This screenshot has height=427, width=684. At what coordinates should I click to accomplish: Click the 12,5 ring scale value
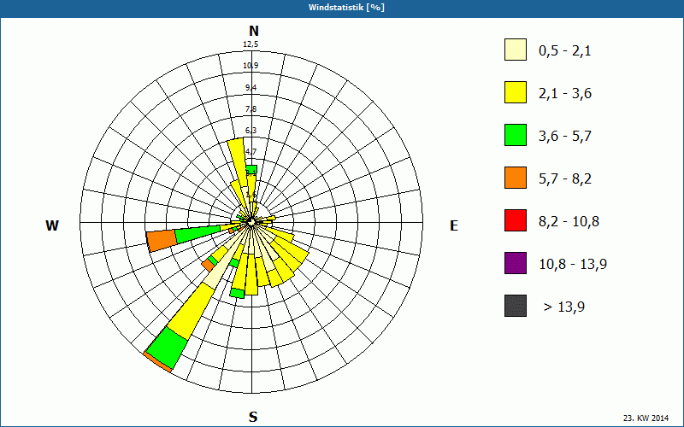click(251, 44)
